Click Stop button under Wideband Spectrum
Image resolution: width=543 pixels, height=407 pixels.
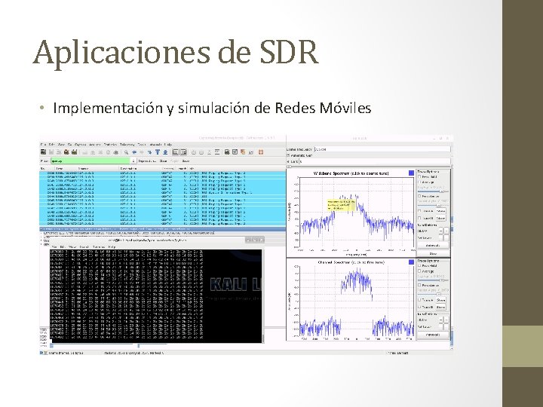pos(433,254)
